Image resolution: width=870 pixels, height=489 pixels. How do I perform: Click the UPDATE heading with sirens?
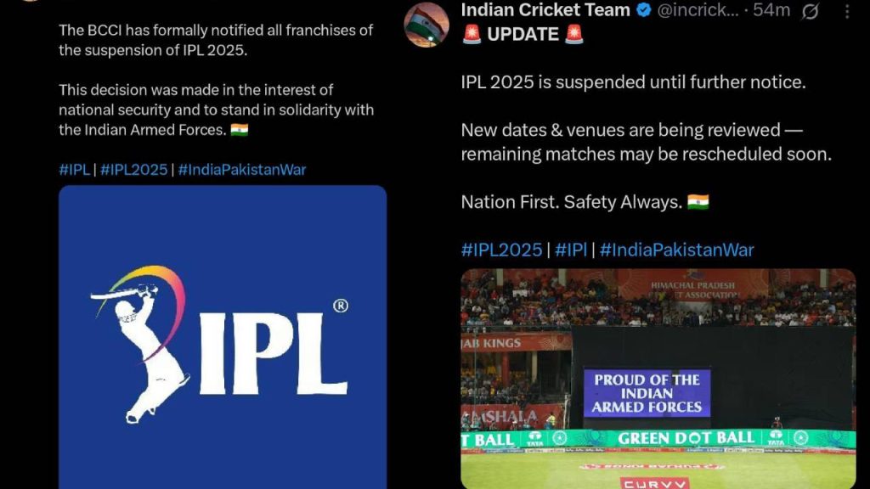tap(523, 34)
